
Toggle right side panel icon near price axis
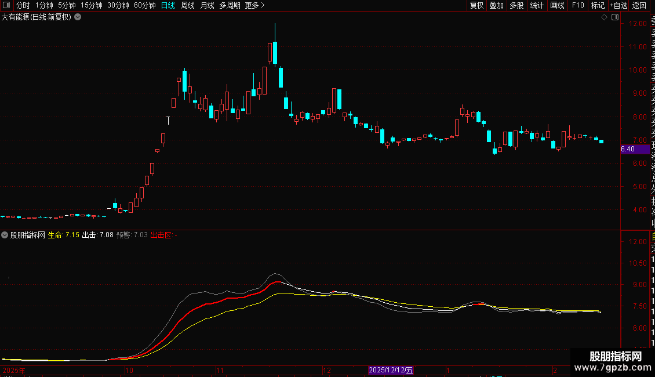tap(615, 17)
